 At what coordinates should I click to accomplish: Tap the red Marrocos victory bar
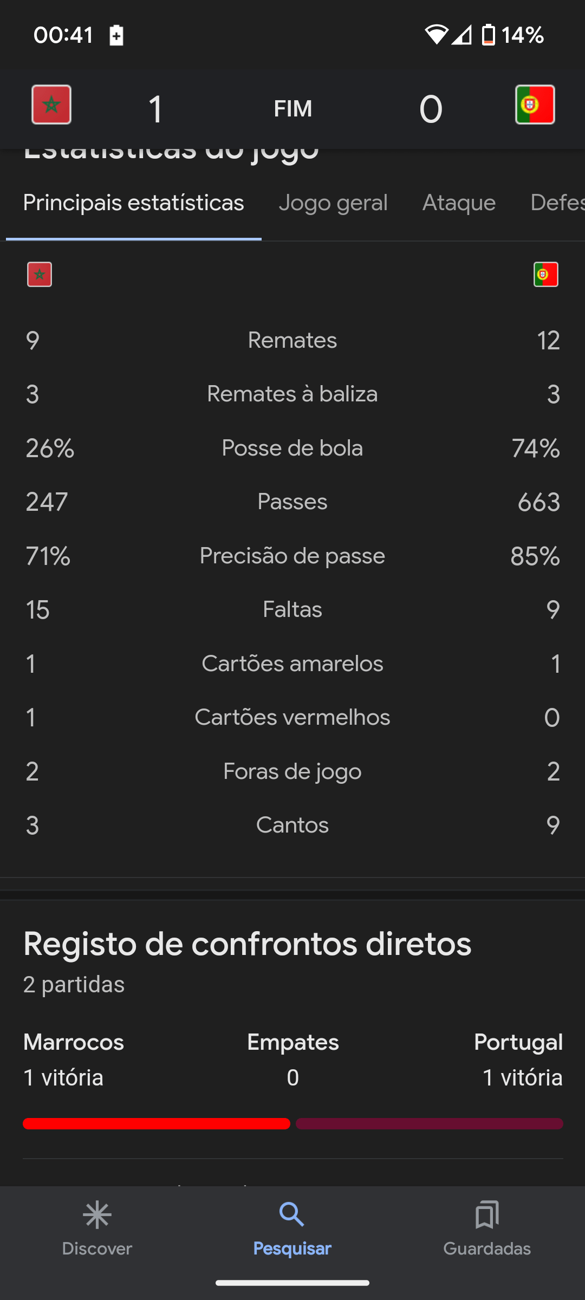point(157,1124)
